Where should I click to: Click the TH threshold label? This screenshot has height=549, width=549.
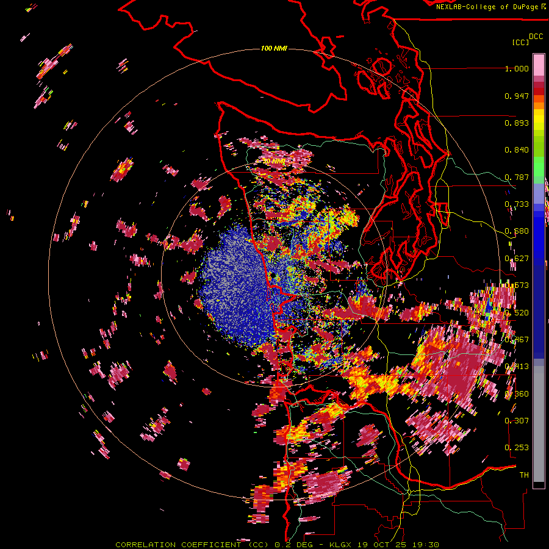tap(524, 475)
